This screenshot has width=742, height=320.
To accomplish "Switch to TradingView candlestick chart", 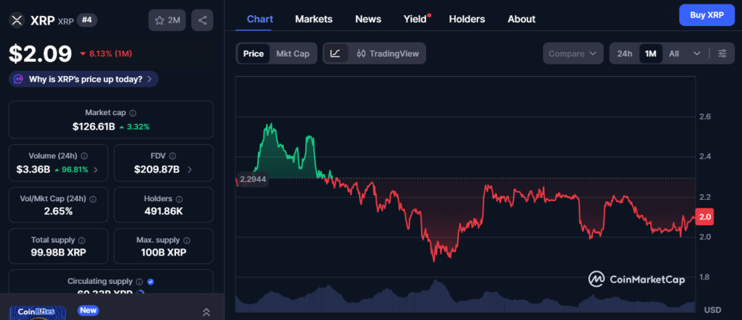I will pos(388,54).
